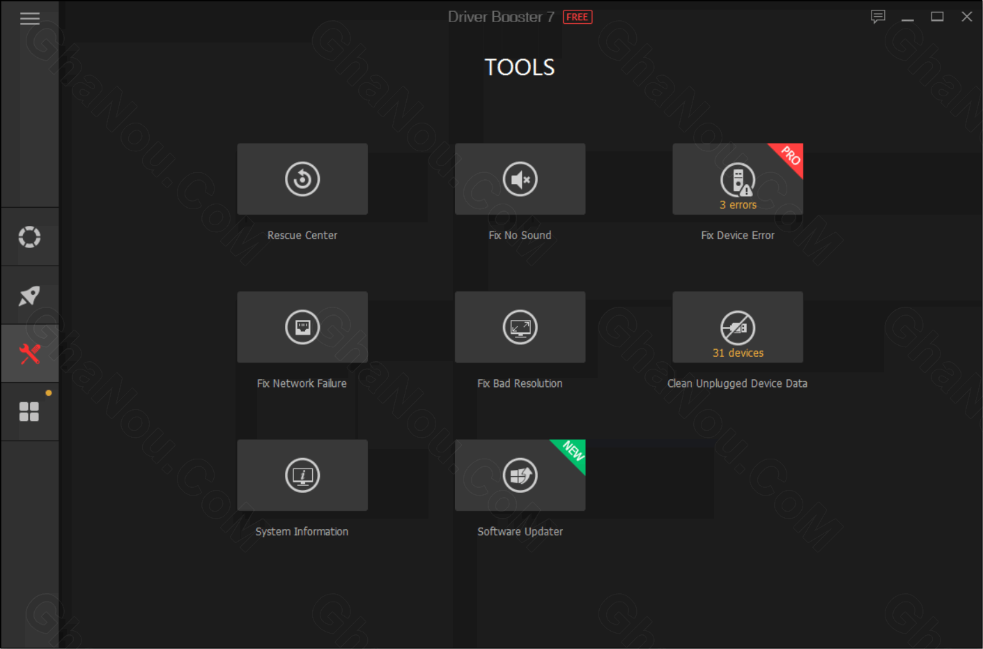Launch the Fix No Sound tool
This screenshot has width=983, height=649.
pos(520,179)
